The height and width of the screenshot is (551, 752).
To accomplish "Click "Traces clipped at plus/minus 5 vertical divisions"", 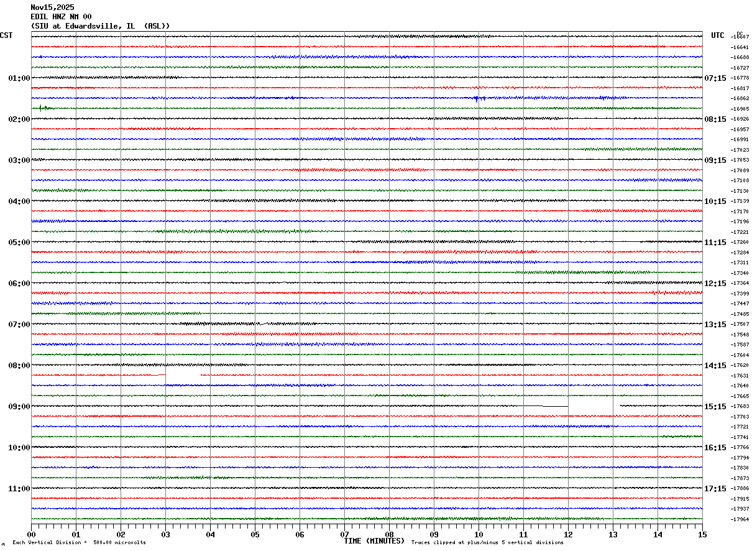I will (487, 542).
